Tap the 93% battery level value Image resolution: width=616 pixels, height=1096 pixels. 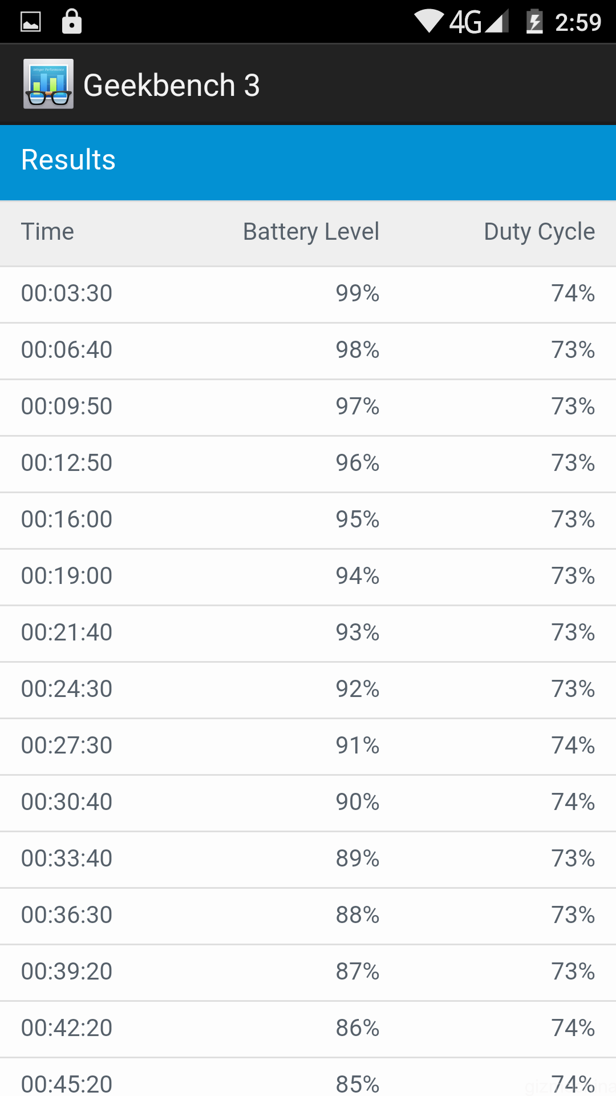click(x=357, y=632)
